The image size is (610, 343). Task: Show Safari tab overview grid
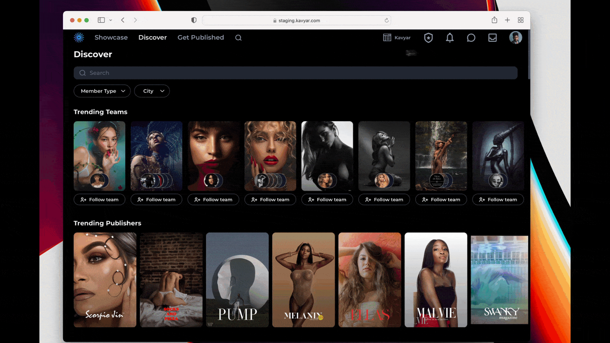click(520, 20)
